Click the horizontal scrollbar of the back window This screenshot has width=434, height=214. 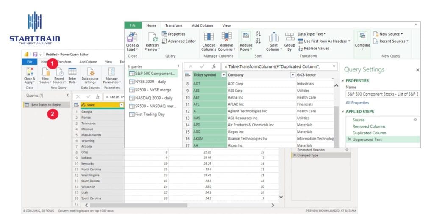pyautogui.click(x=139, y=205)
